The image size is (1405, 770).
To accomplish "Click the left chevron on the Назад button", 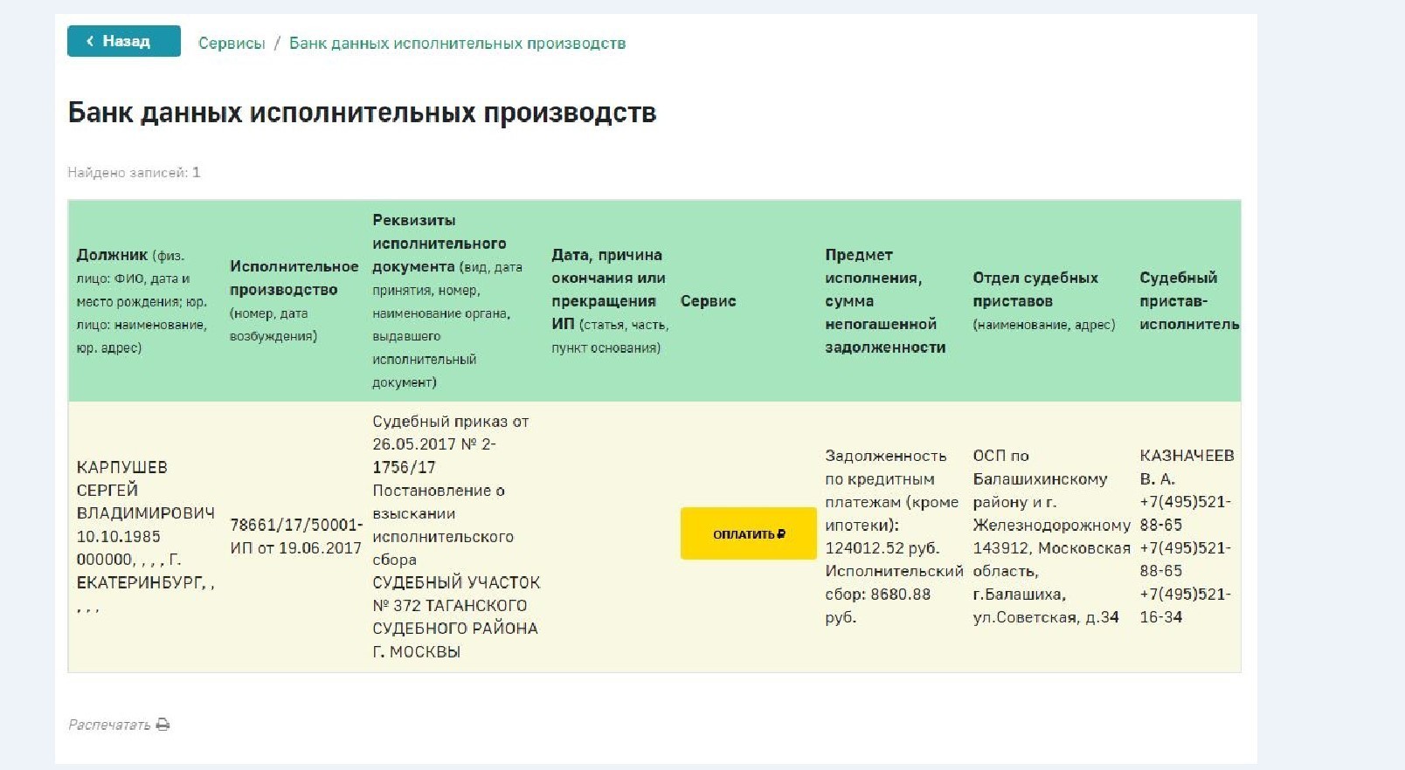I will 90,41.
